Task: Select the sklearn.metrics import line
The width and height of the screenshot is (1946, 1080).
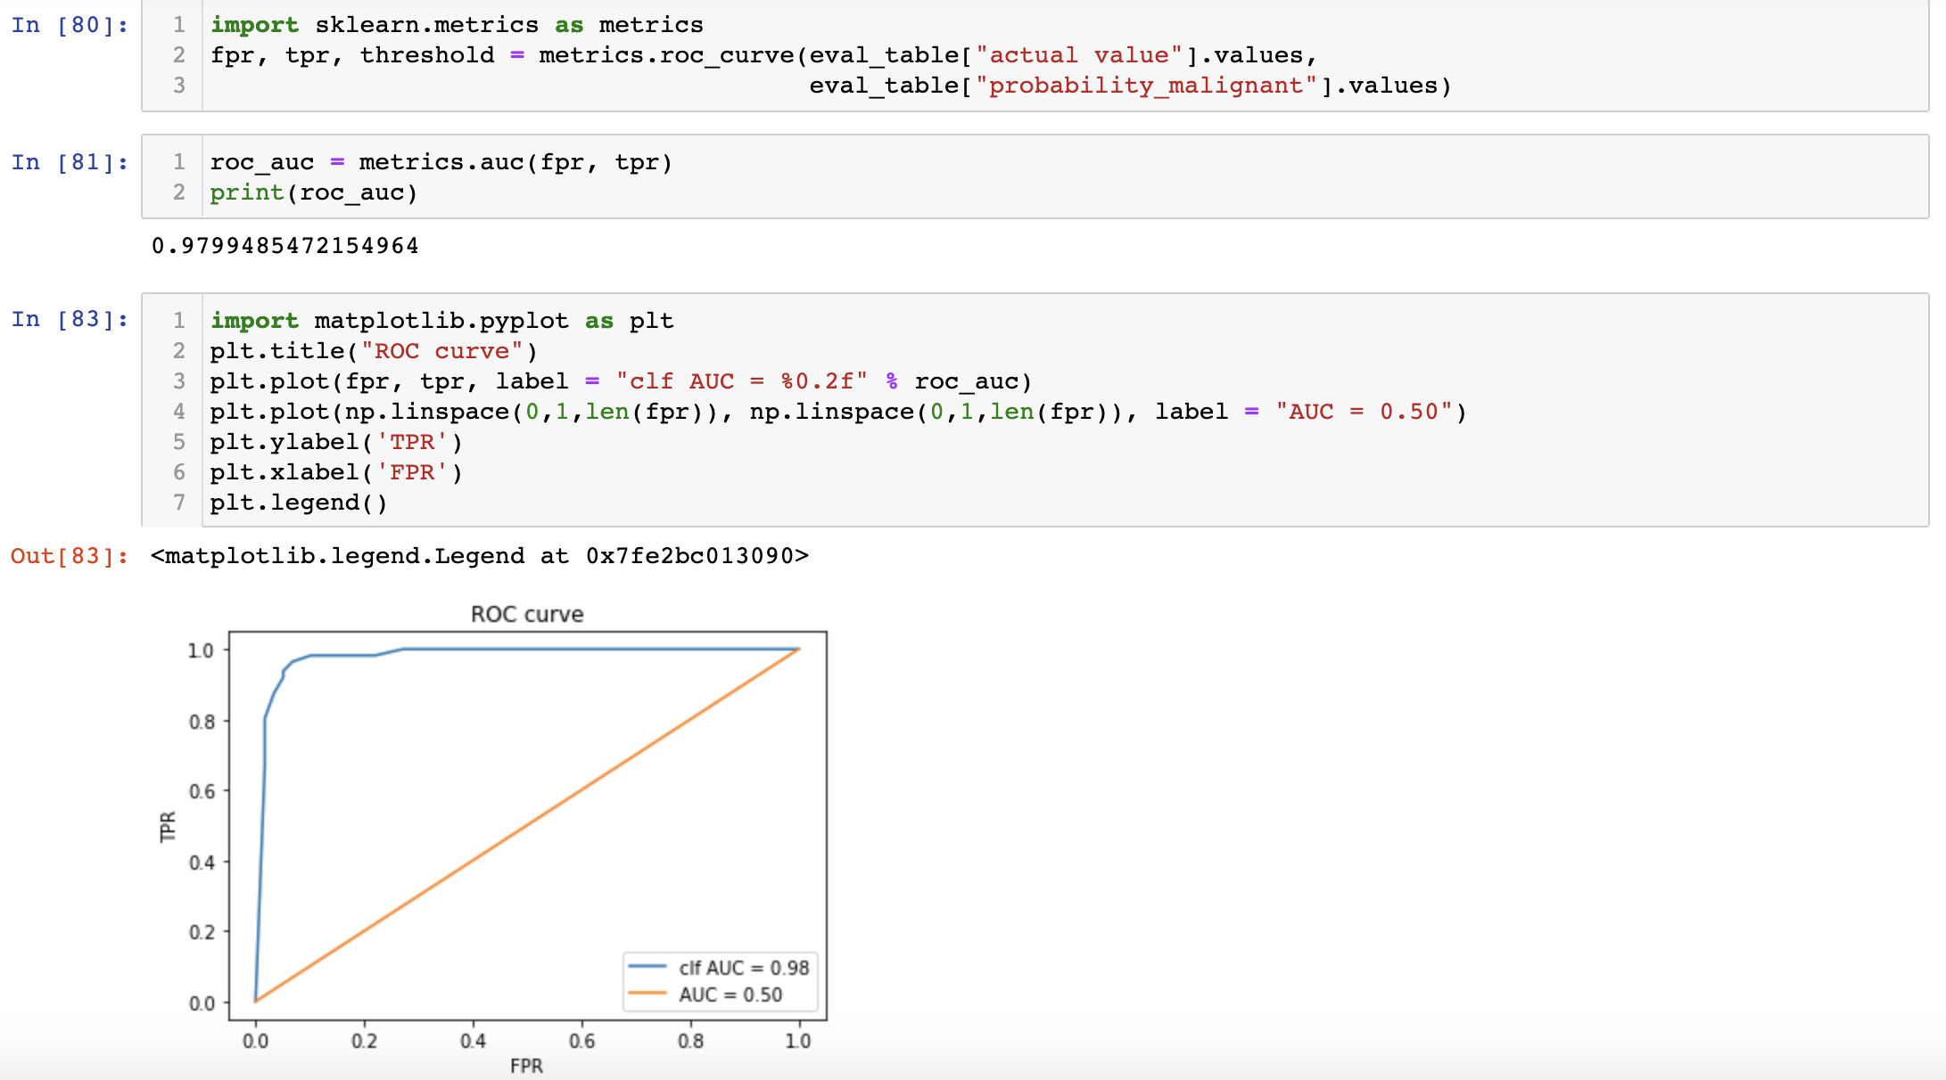Action: click(x=455, y=24)
